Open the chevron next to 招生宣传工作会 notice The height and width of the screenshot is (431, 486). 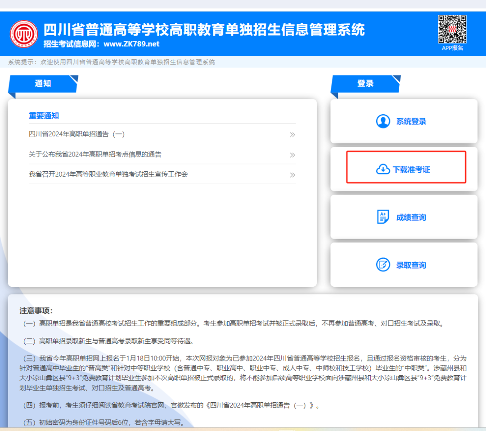(292, 175)
